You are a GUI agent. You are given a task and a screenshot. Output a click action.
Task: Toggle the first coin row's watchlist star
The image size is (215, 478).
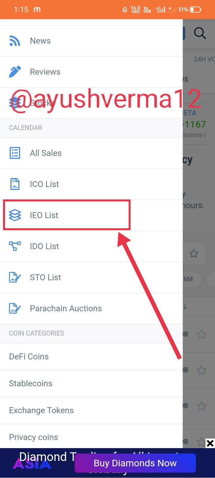[x=202, y=334]
